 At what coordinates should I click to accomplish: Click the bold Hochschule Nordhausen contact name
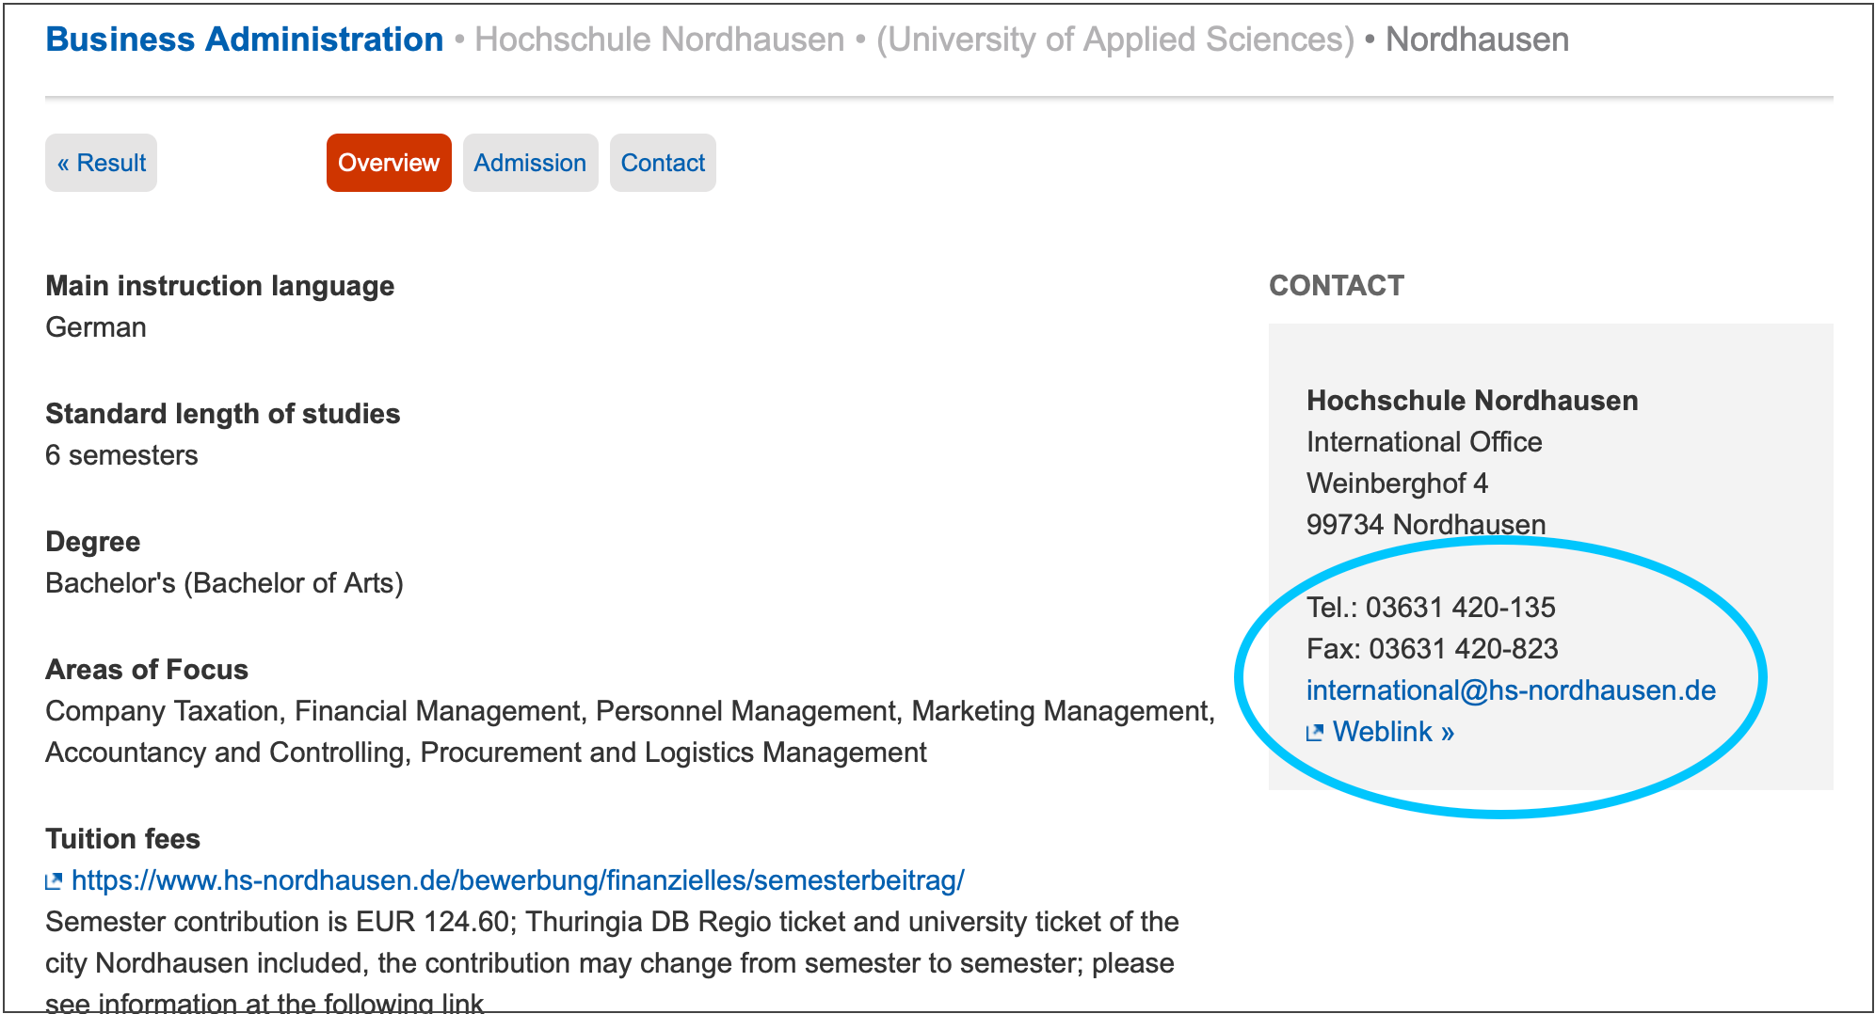tap(1472, 401)
